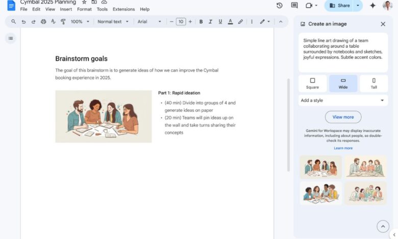The height and width of the screenshot is (239, 398).
Task: Open the Gemini sparkle icon
Action: (x=372, y=5)
